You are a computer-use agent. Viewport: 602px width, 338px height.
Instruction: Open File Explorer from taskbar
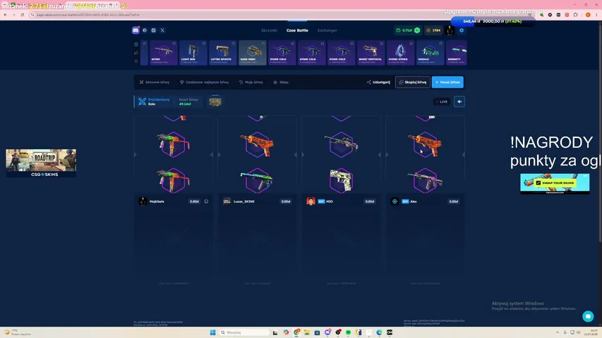pyautogui.click(x=307, y=332)
